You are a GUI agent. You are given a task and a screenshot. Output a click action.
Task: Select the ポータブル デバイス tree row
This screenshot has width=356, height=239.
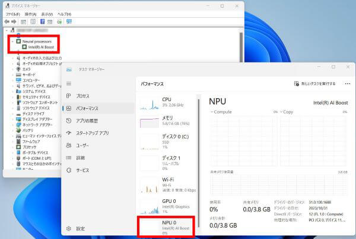(35, 153)
